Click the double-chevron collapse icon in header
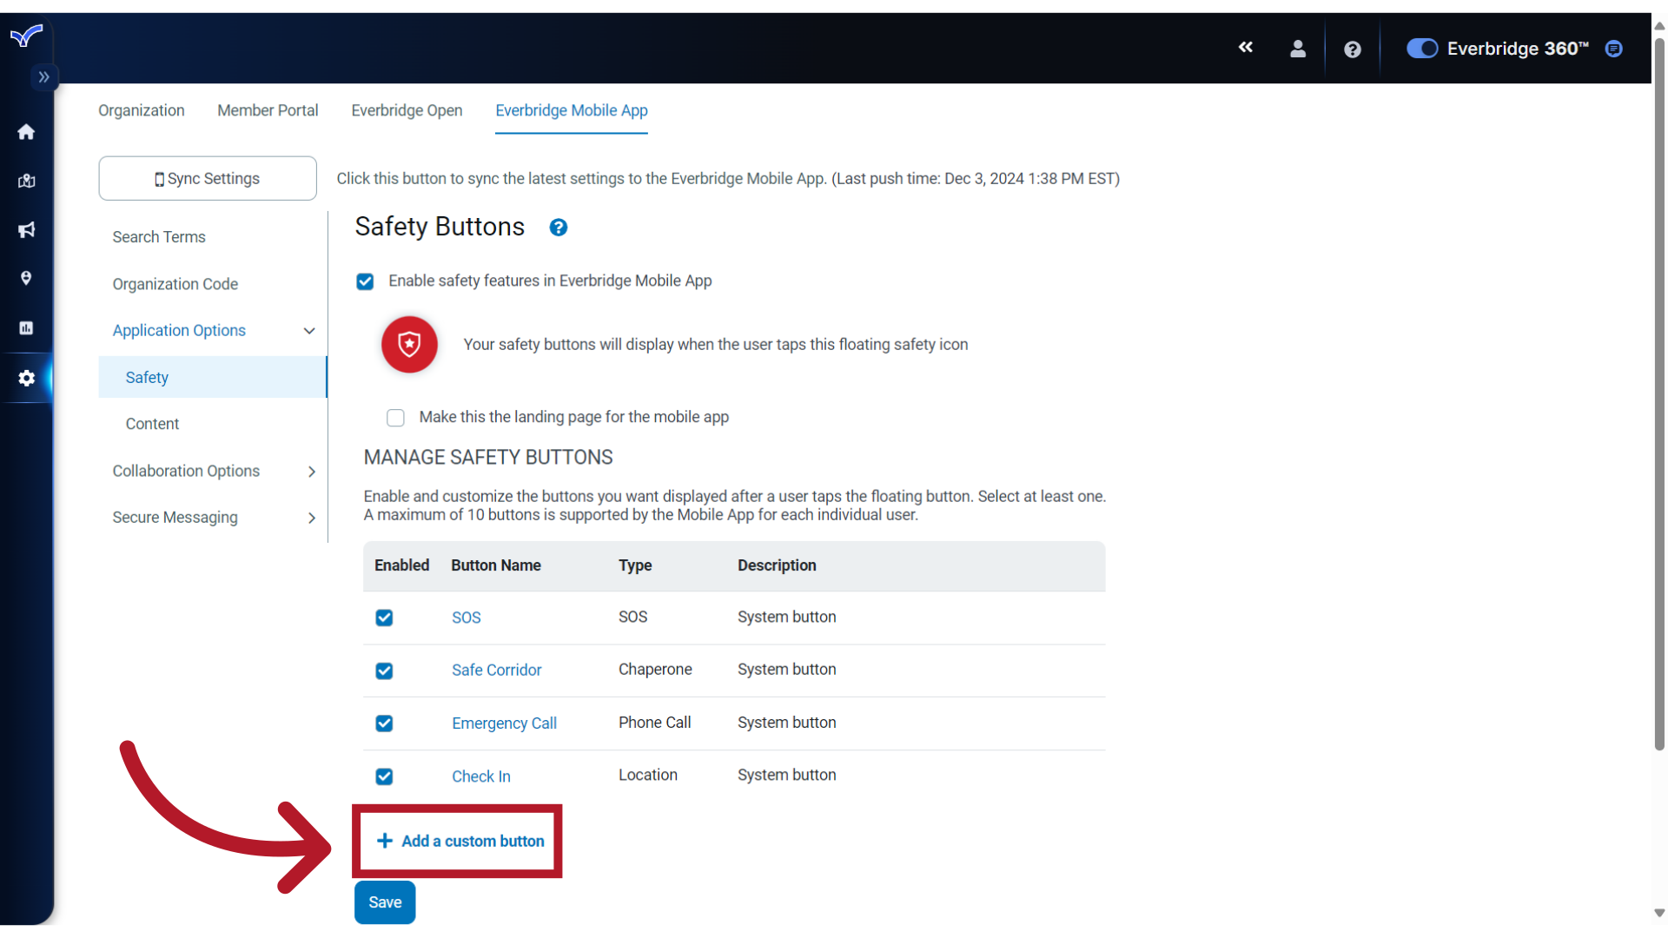The width and height of the screenshot is (1668, 938). pos(1246,48)
